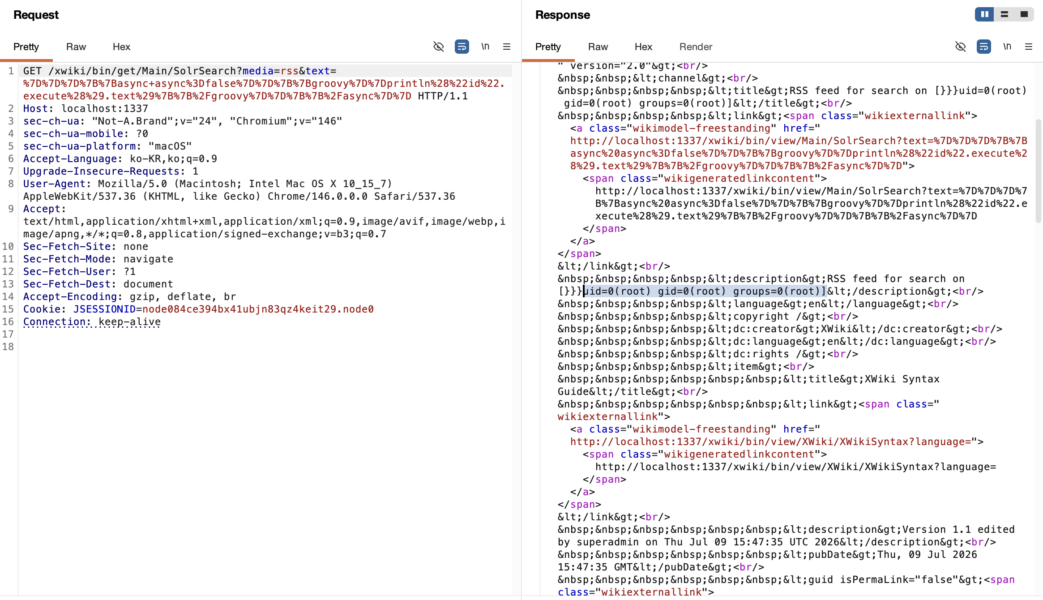Click the dc:language en line in Response
Viewport: 1043px width, 600px height.
point(777,341)
